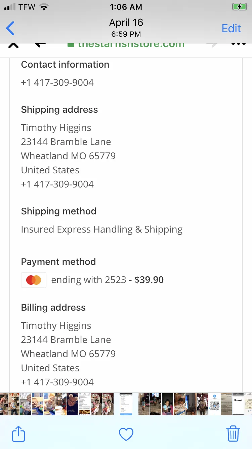Tap the Wi-Fi status icon

(x=44, y=7)
